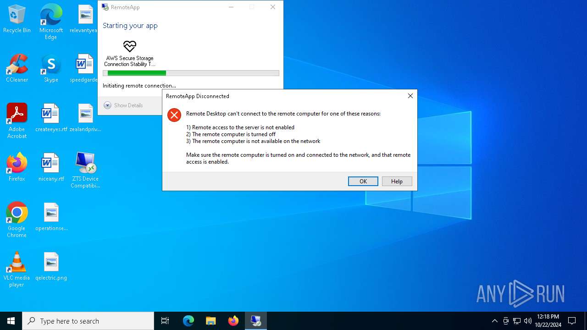Open the notifications action center

572,321
